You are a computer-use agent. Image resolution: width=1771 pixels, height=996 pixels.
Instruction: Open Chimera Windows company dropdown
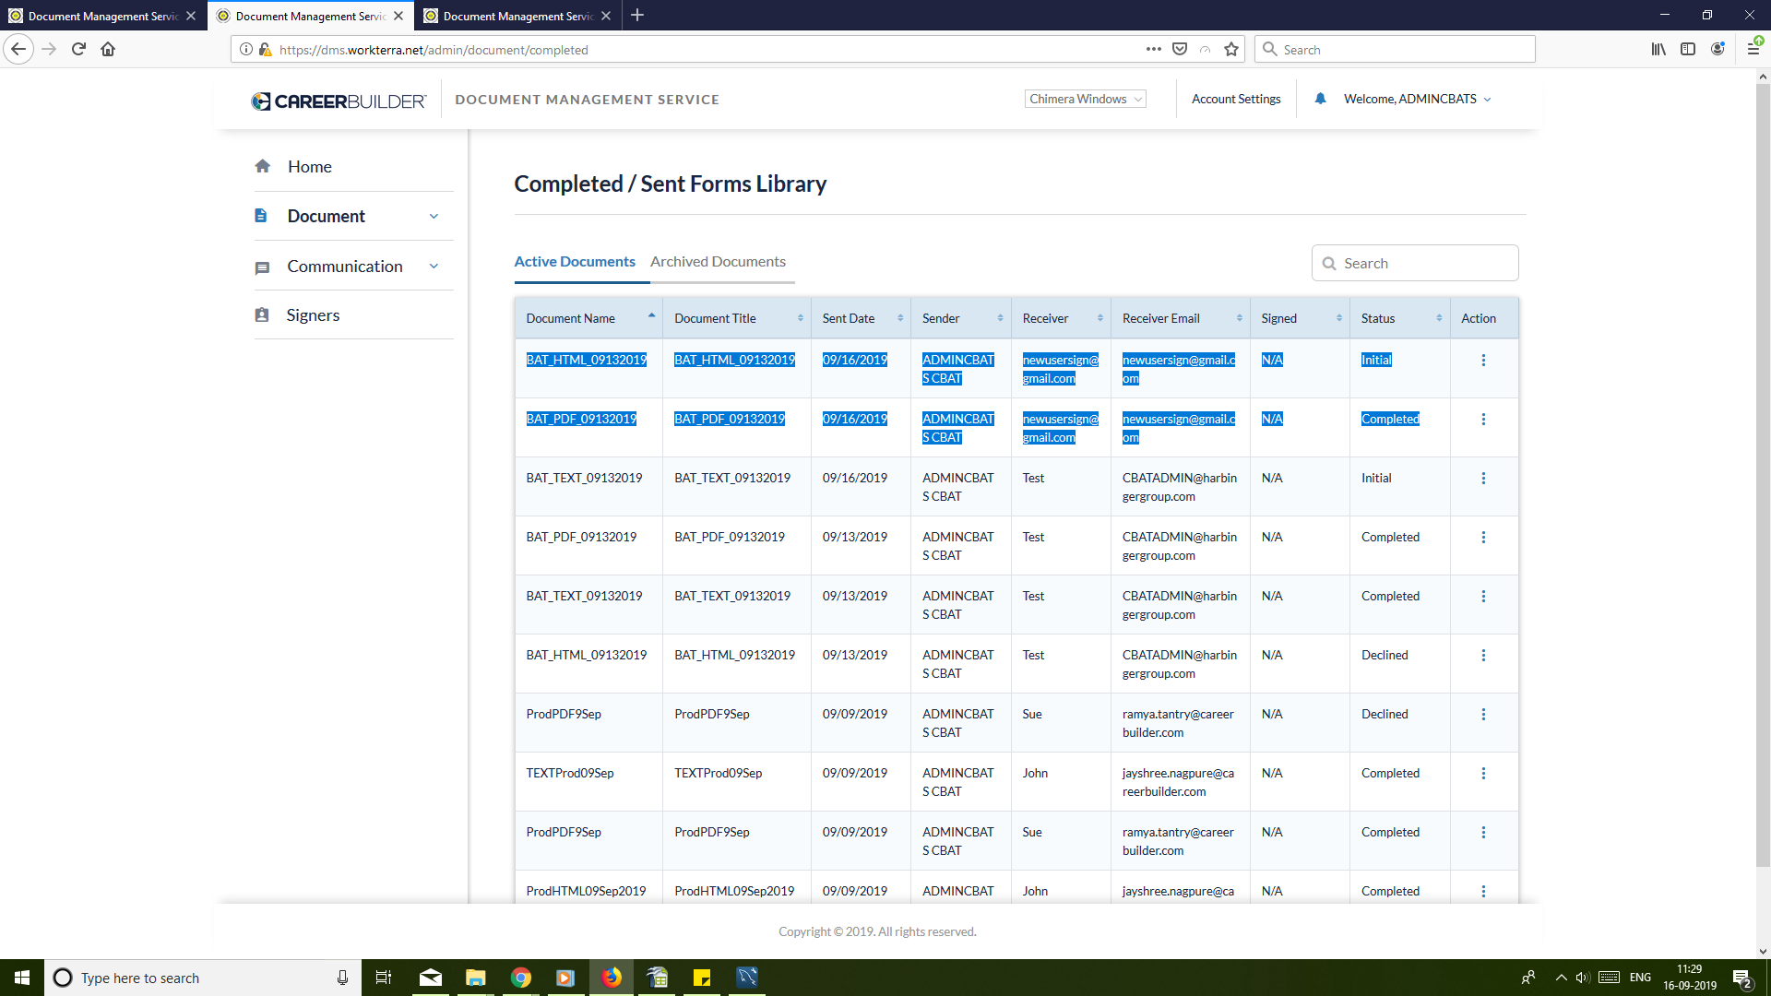point(1085,100)
